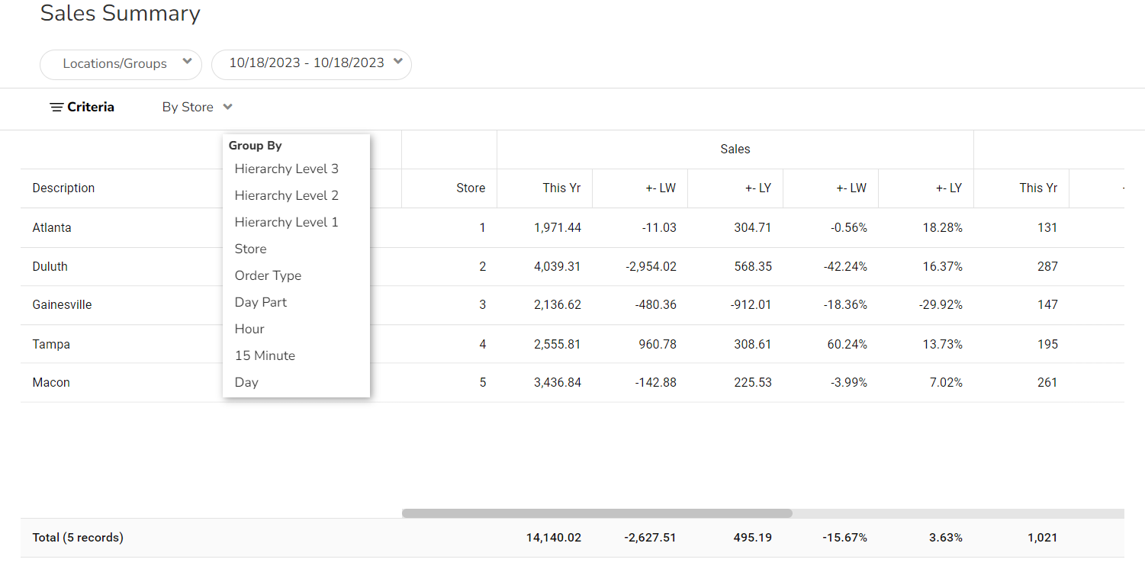Select the 15 Minute grouping

[264, 355]
